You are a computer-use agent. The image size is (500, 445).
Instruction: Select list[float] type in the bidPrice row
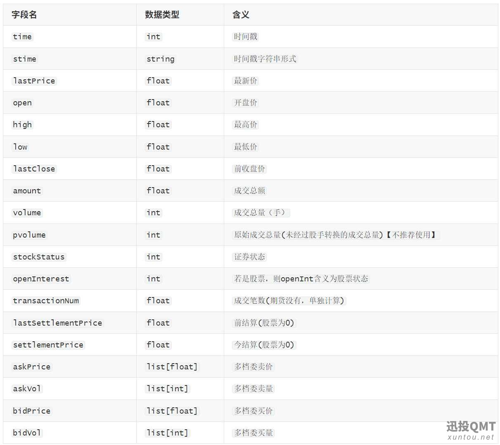point(172,411)
